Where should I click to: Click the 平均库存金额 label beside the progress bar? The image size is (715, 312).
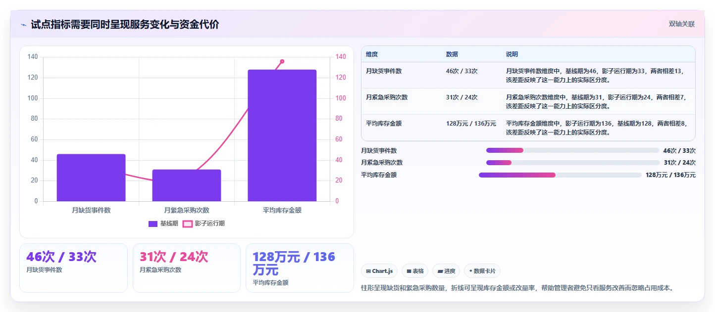click(x=379, y=175)
